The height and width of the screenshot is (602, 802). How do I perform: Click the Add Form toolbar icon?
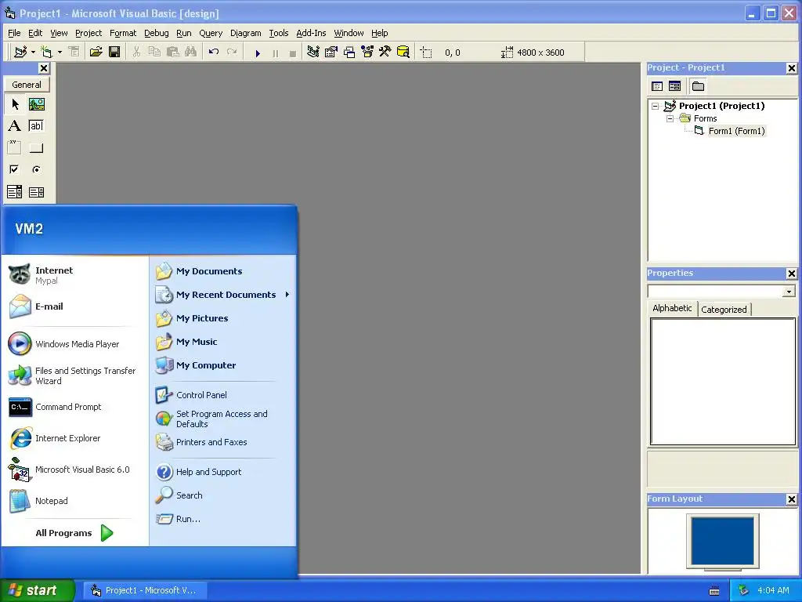point(46,52)
